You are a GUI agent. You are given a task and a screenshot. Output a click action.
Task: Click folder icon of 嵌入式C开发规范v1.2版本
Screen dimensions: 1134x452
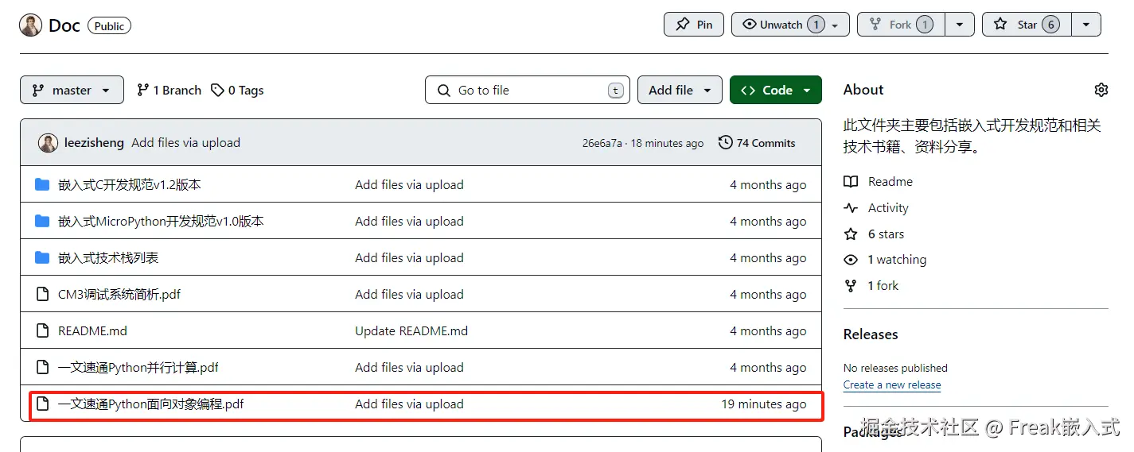[42, 185]
